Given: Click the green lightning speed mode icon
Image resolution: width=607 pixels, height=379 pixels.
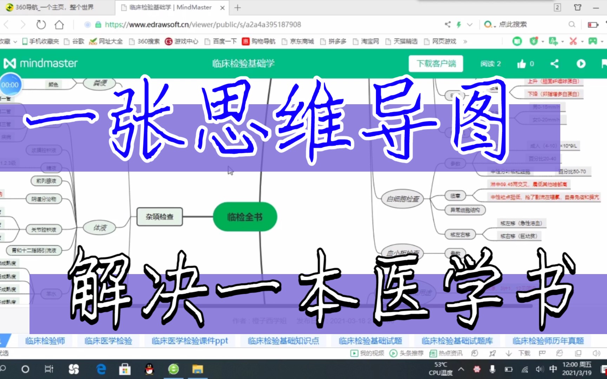Looking at the screenshot, I should coord(459,25).
